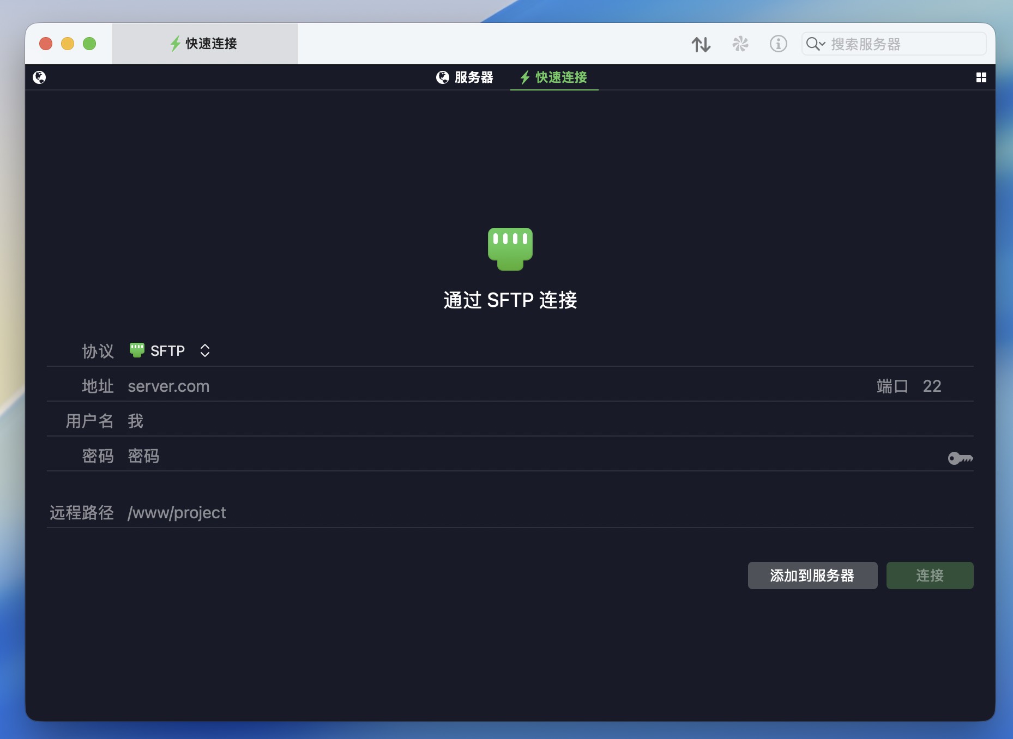Open the info inspector icon
Image resolution: width=1013 pixels, height=739 pixels.
coord(778,44)
